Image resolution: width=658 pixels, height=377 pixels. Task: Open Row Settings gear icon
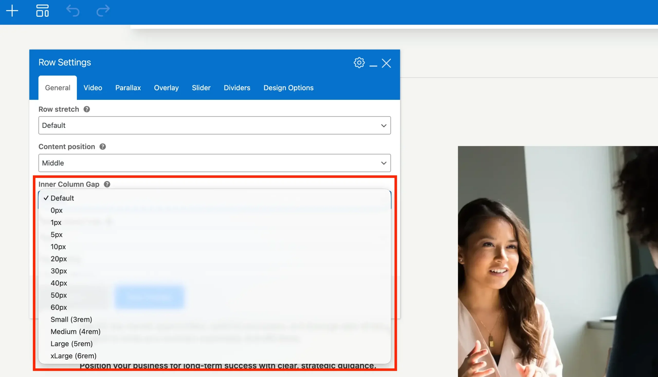[x=359, y=63]
